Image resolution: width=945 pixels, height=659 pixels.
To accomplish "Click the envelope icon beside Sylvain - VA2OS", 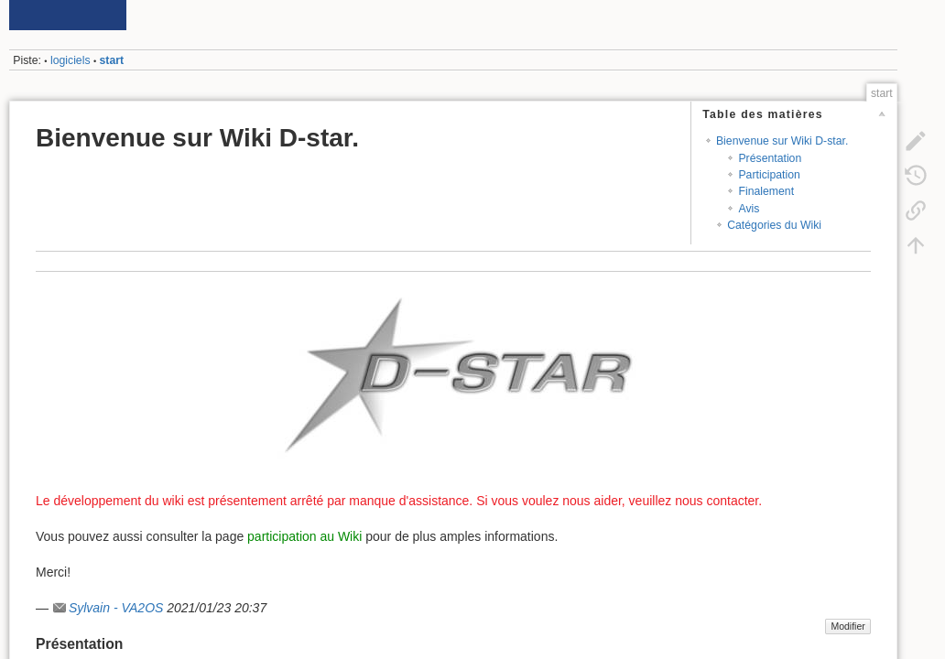I will (x=59, y=608).
